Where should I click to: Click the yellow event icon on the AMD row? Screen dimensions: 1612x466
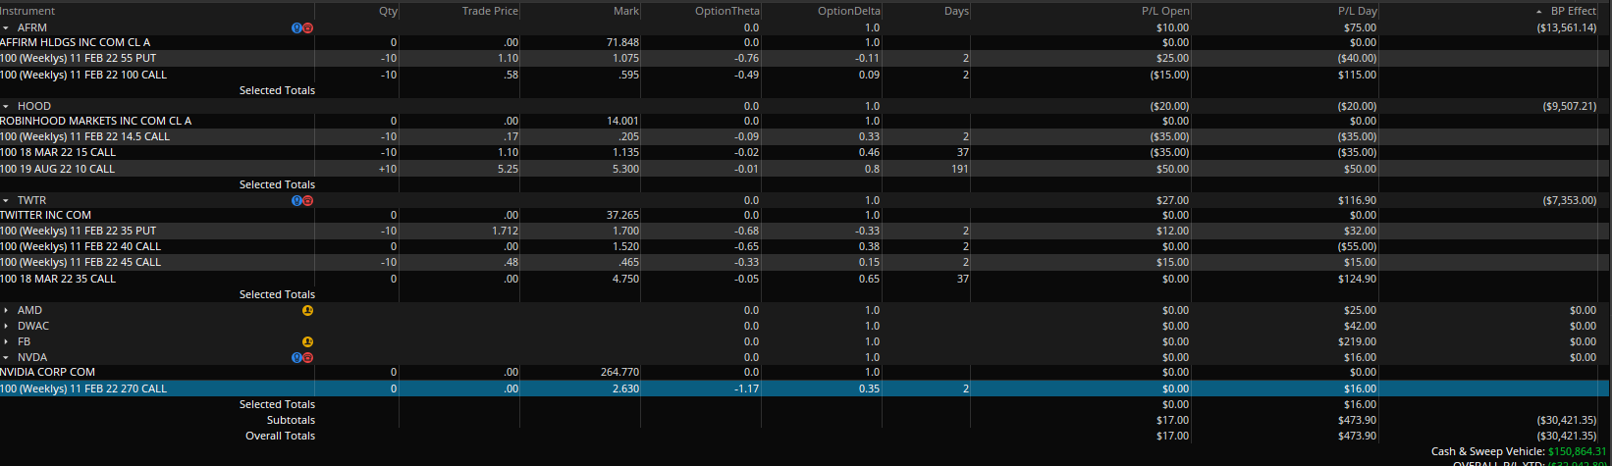click(x=307, y=310)
